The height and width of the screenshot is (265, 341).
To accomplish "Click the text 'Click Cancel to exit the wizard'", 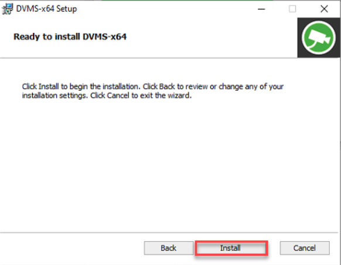I will 141,95.
